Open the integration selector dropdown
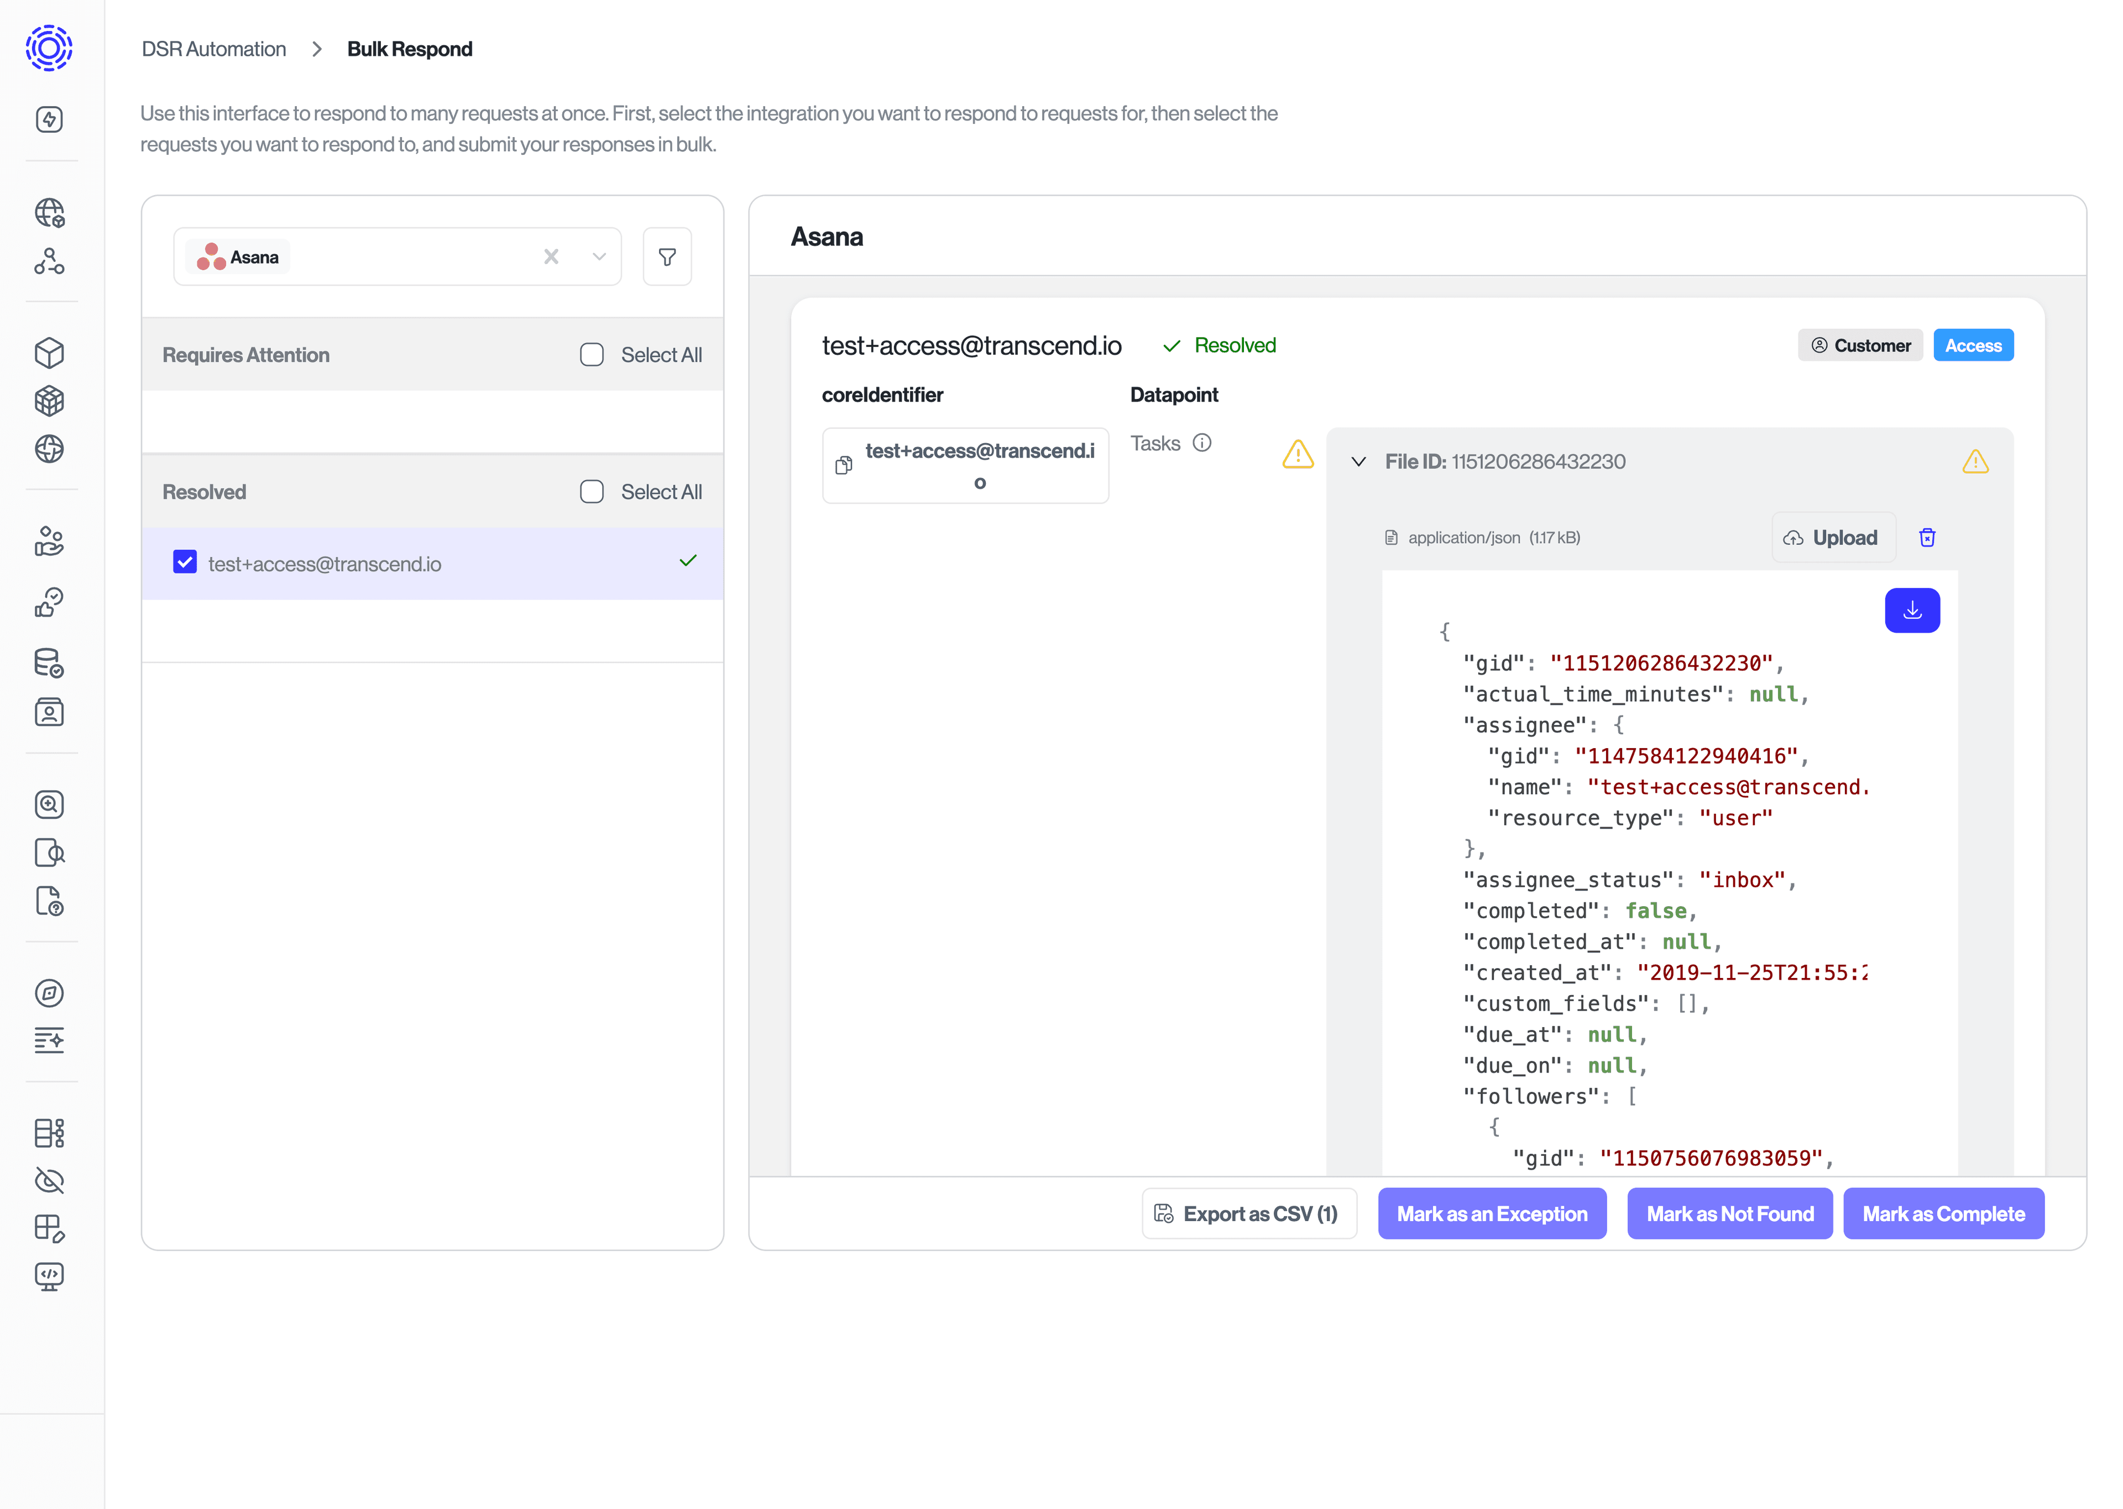 coord(599,256)
